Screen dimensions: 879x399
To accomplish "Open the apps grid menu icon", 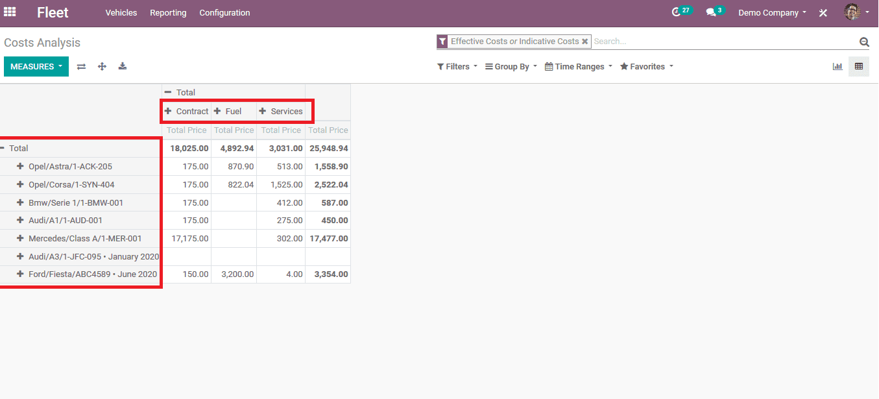I will 10,12.
